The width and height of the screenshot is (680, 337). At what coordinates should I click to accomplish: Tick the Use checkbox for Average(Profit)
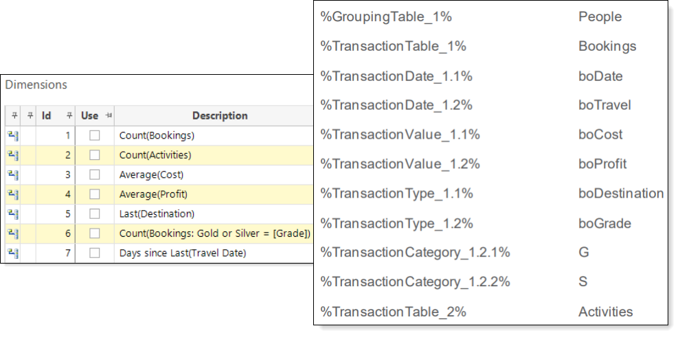pyautogui.click(x=95, y=194)
